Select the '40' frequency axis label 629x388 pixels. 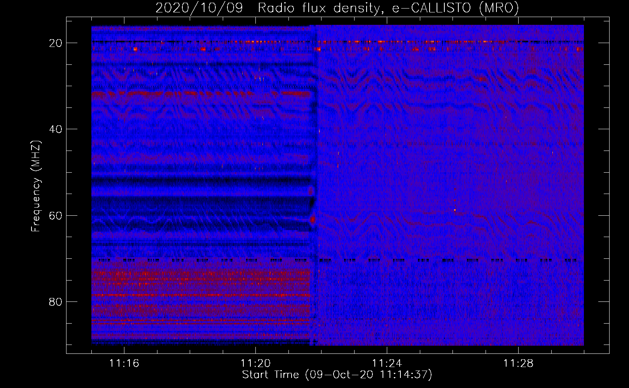coord(56,129)
